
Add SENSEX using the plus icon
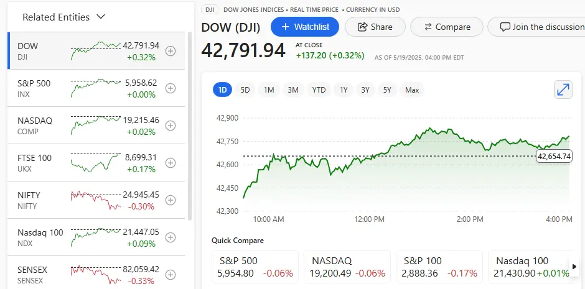coord(171,275)
